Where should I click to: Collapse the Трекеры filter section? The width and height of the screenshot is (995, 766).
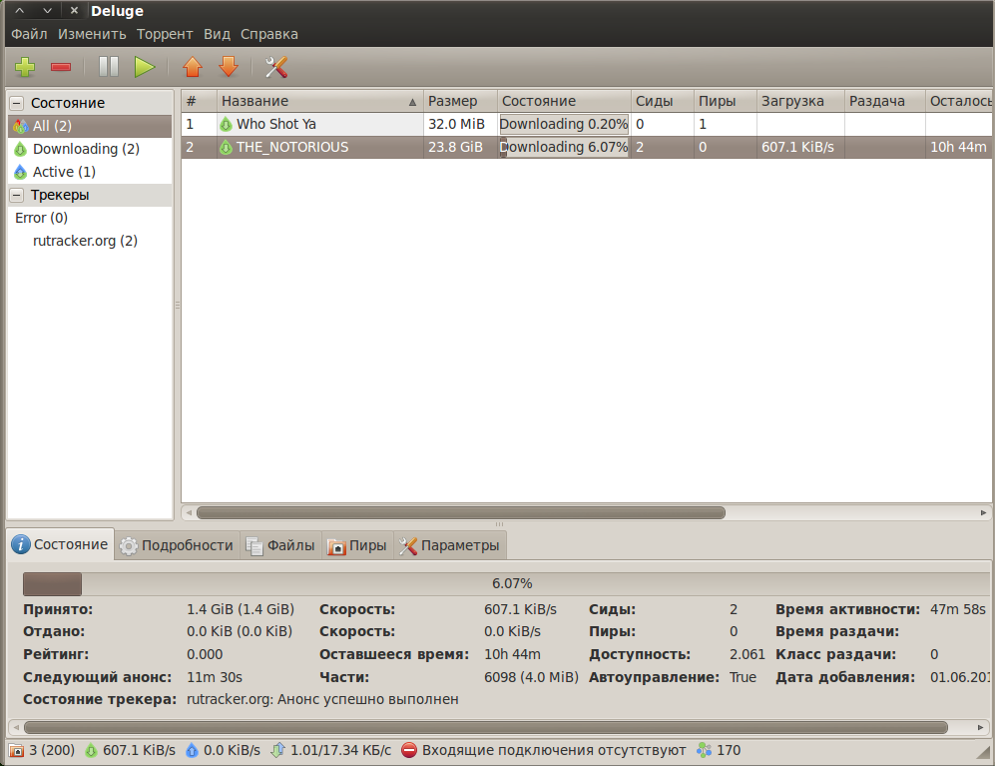point(17,195)
